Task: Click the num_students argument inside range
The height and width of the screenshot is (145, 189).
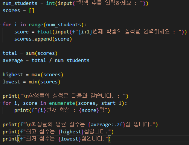Action: [x=64, y=25]
